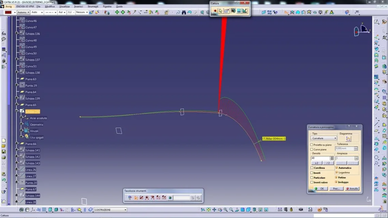
Task: Enable the Particolare checkbox
Action: pos(312,177)
